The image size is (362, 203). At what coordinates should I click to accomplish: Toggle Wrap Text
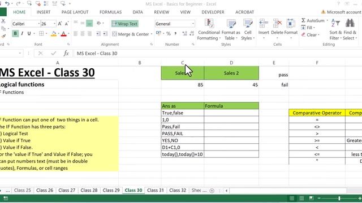125,24
